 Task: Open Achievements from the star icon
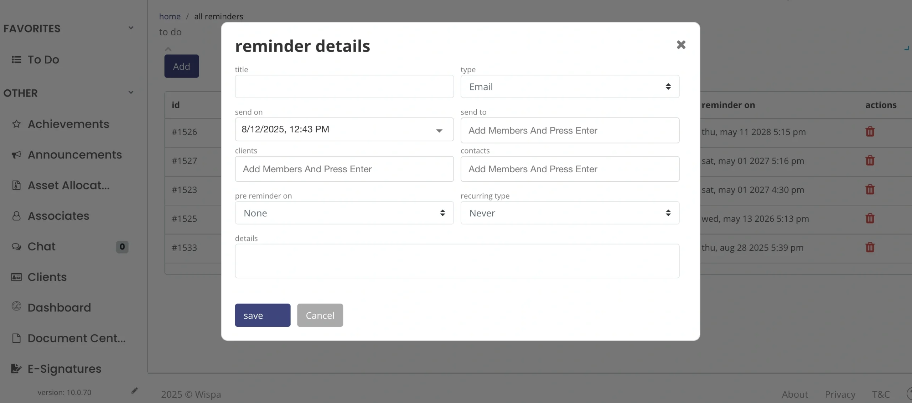coord(17,124)
